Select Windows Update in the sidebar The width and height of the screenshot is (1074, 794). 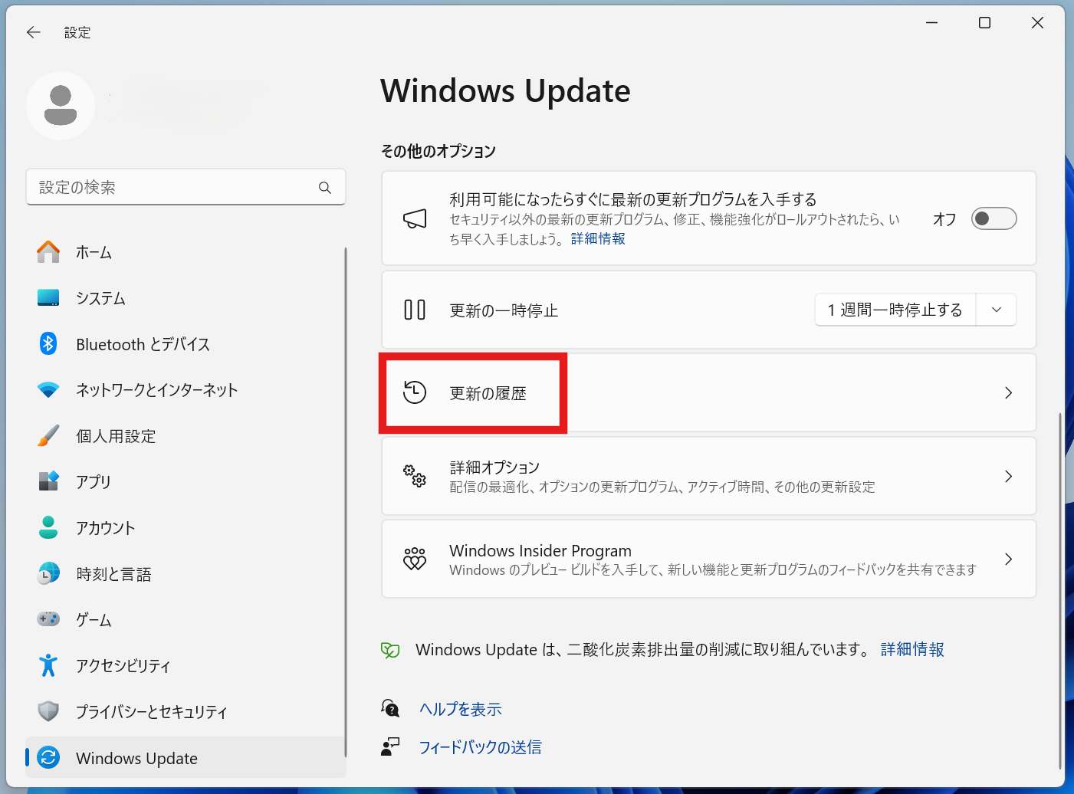click(x=186, y=757)
